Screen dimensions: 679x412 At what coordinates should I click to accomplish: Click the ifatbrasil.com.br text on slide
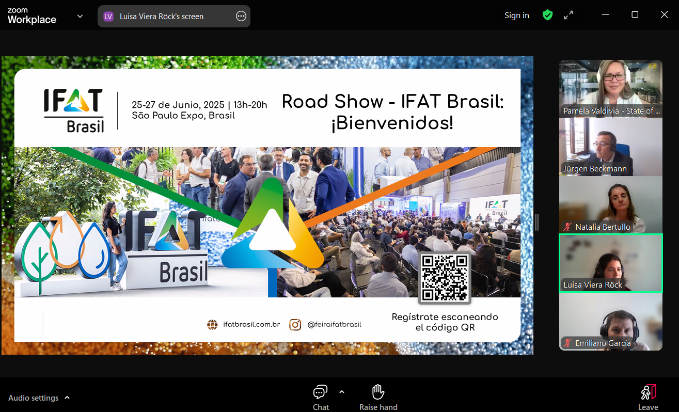(251, 325)
